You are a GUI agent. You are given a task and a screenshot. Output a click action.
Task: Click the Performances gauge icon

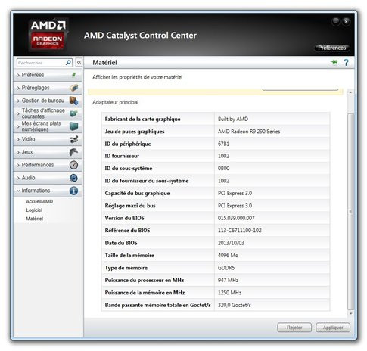[73, 165]
